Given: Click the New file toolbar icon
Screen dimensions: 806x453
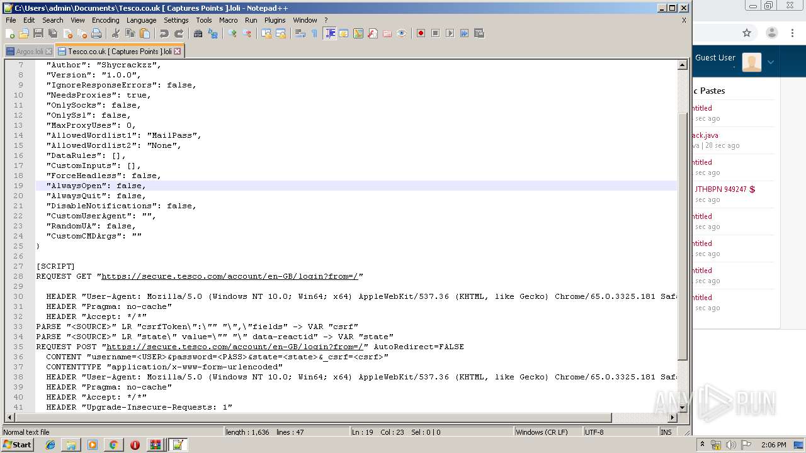Looking at the screenshot, I should (x=10, y=33).
